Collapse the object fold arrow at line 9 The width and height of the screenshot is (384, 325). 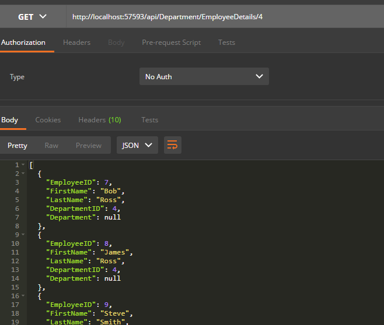click(x=23, y=235)
